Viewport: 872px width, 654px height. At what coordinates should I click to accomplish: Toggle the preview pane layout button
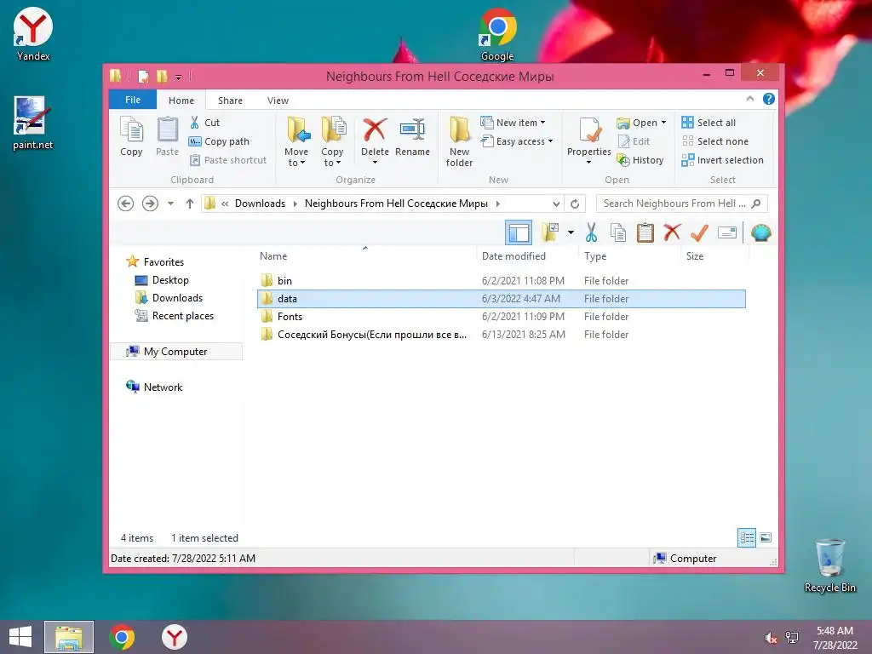519,232
